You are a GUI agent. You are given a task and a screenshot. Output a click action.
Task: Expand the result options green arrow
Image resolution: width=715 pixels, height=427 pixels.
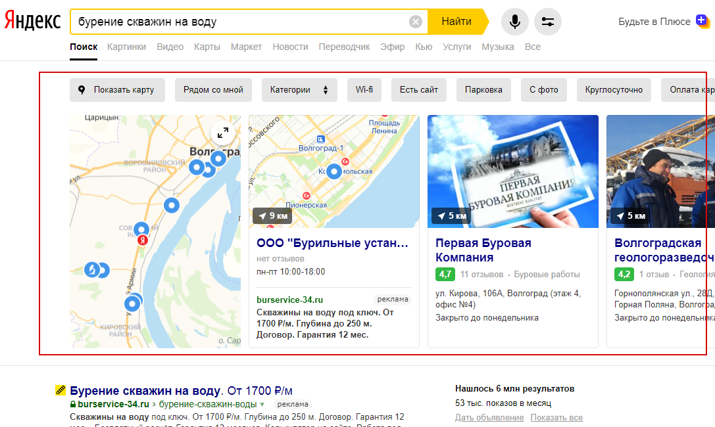tap(262, 404)
